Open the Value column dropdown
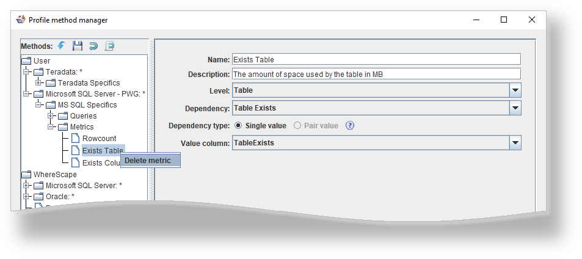The width and height of the screenshot is (582, 259). click(515, 143)
